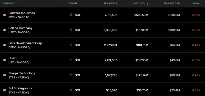Open the Solana Company name link
205x96 pixels.
20,28
